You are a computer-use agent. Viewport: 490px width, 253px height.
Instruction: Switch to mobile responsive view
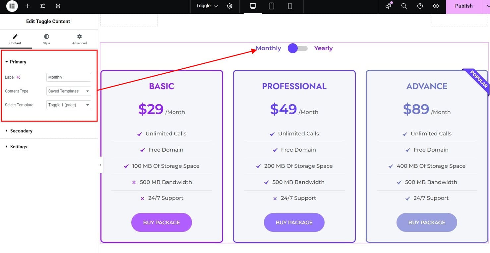(290, 6)
